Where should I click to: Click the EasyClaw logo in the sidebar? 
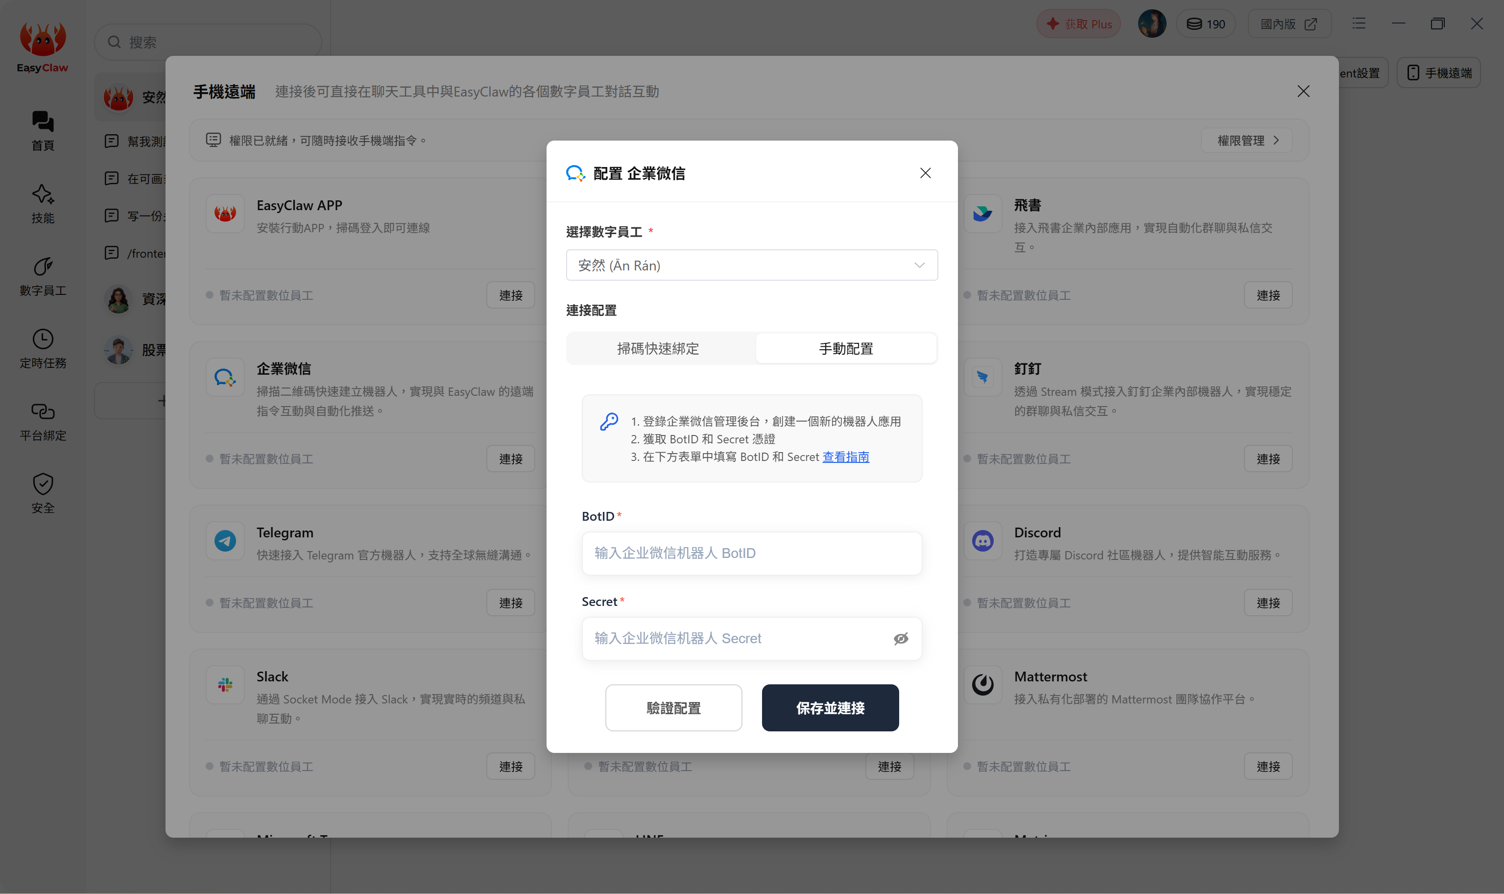point(42,48)
